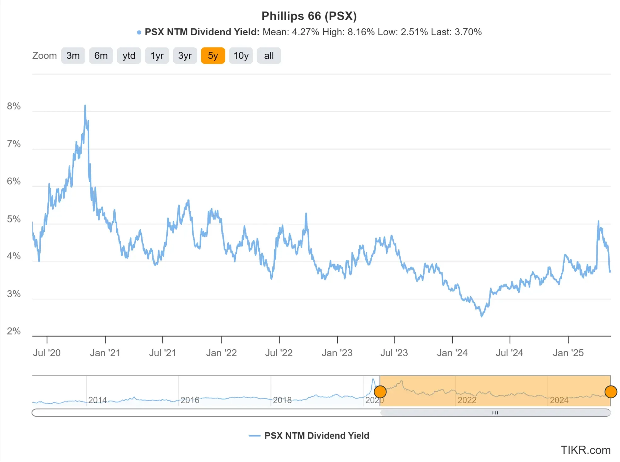
Task: Click the 2022 label in navigator
Action: [x=467, y=400]
